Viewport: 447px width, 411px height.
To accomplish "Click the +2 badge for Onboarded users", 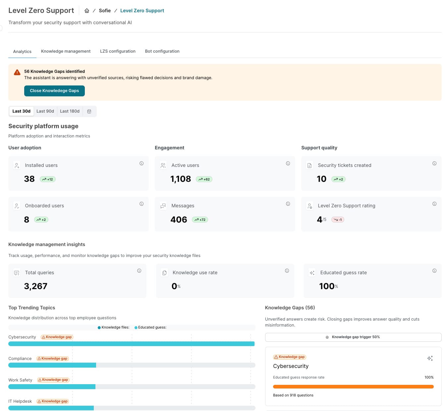I will tap(41, 220).
